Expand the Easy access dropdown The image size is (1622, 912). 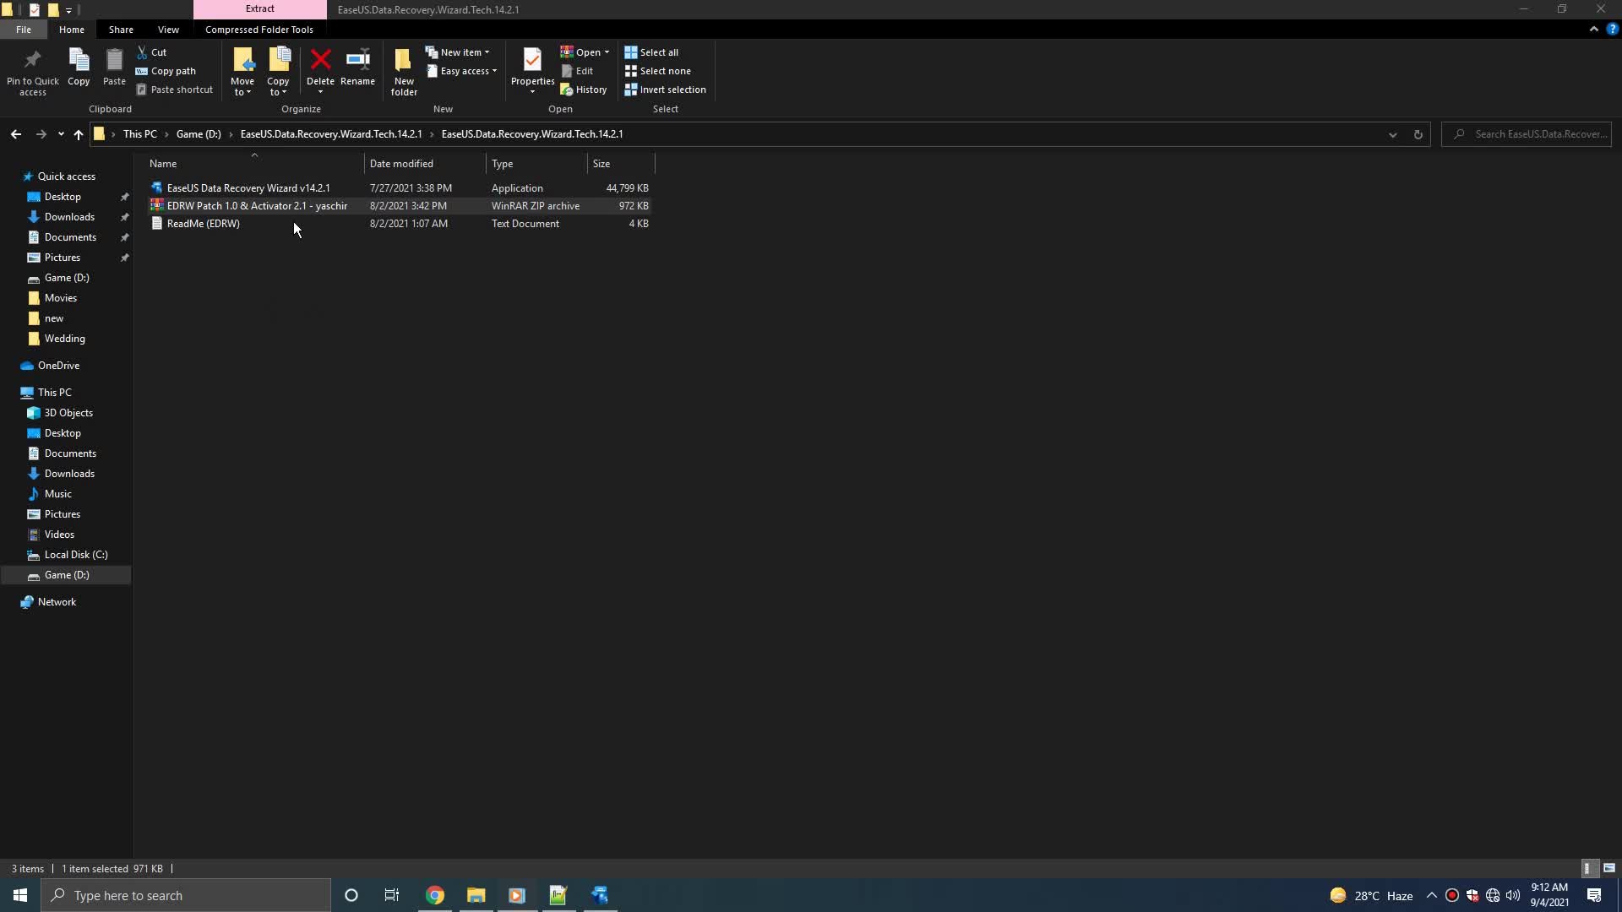(x=462, y=71)
